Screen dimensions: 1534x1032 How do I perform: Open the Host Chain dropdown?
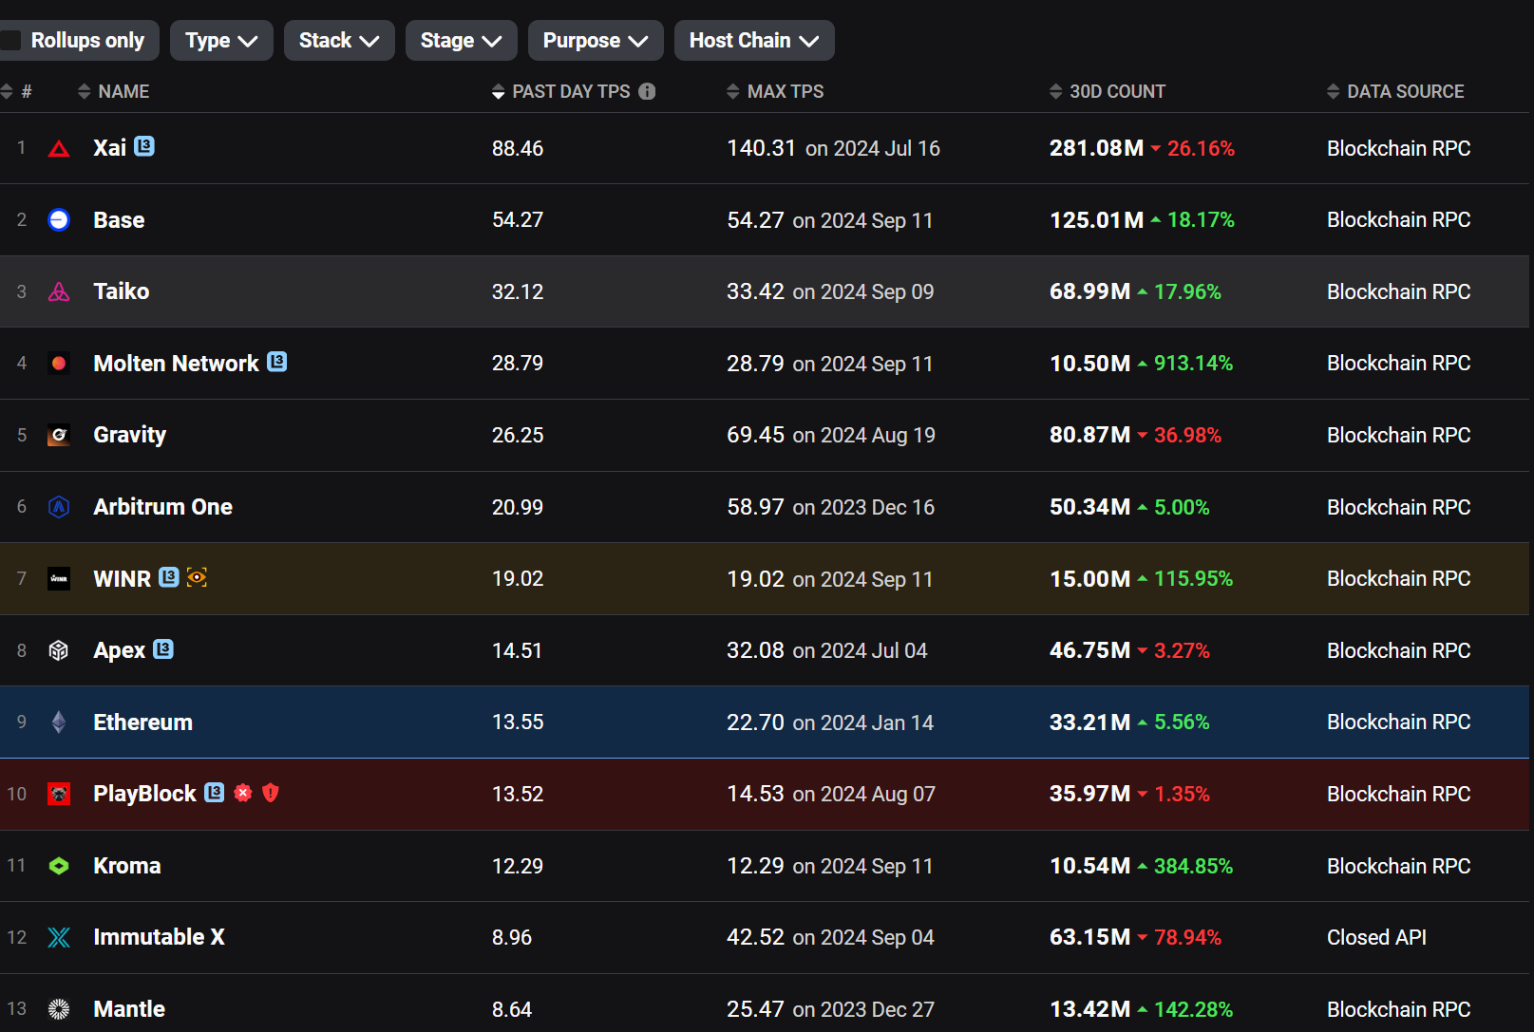753,41
